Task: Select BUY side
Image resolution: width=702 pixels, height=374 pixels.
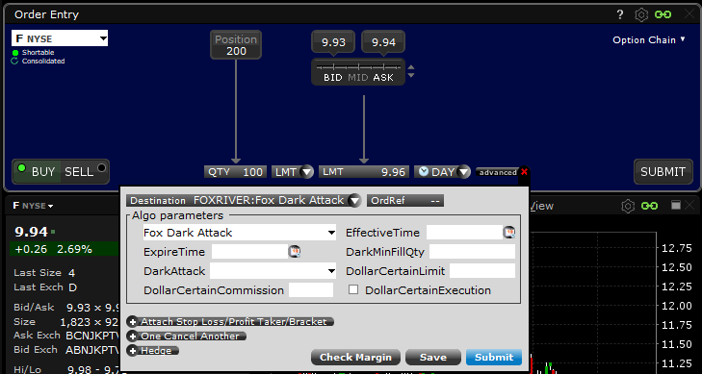Action: tap(37, 171)
